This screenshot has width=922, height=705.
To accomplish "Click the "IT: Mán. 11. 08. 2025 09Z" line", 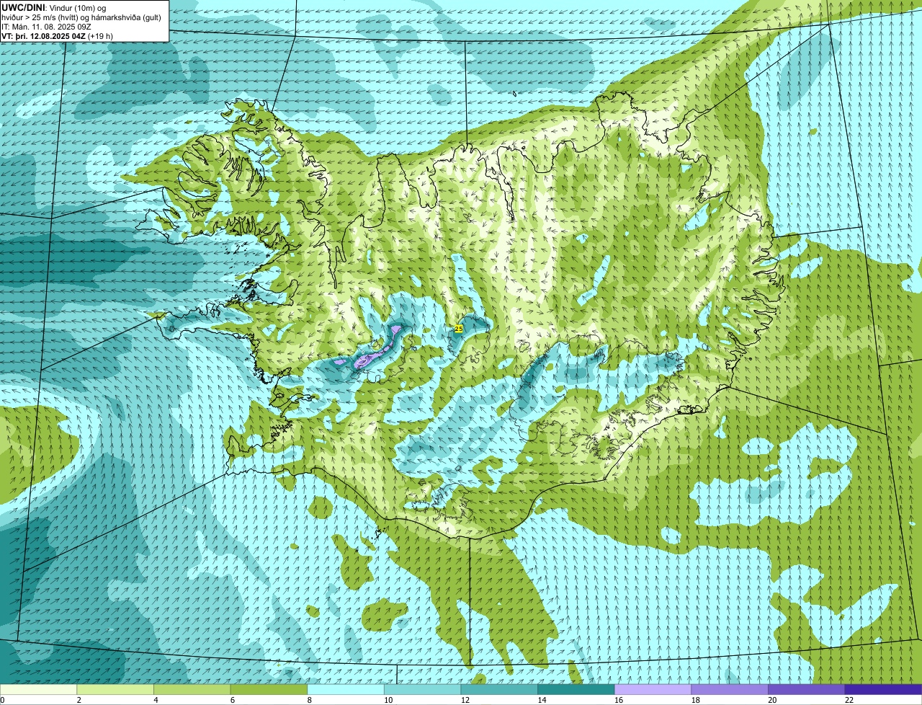I will point(46,26).
